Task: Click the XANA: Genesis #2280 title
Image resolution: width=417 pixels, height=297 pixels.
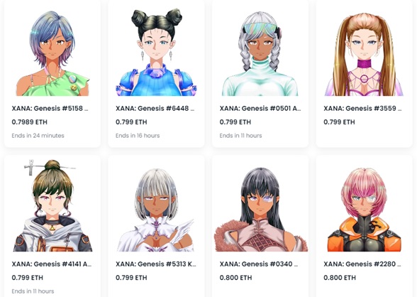Action: tap(362, 264)
